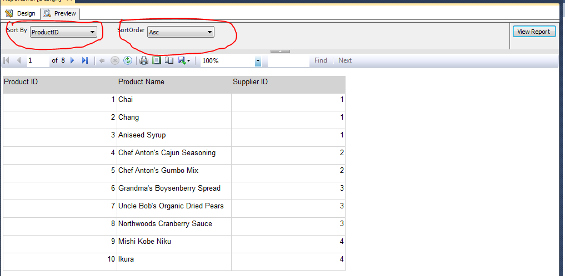Image resolution: width=565 pixels, height=276 pixels.
Task: Select the Chai cell
Action: pyautogui.click(x=174, y=103)
